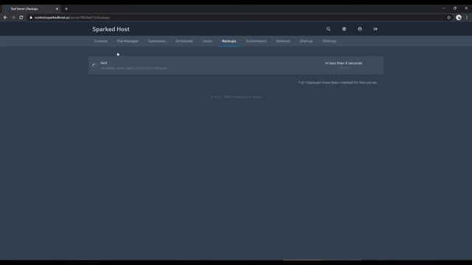Viewport: 472px width, 265px height.
Task: Close the Test Server Backups tab
Action: click(57, 9)
